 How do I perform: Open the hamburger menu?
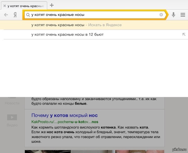tap(182, 15)
